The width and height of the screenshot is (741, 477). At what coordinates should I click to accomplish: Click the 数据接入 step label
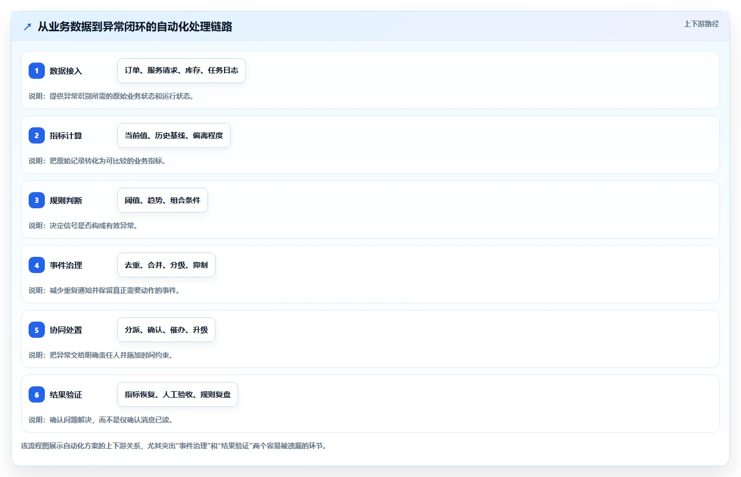coord(66,71)
